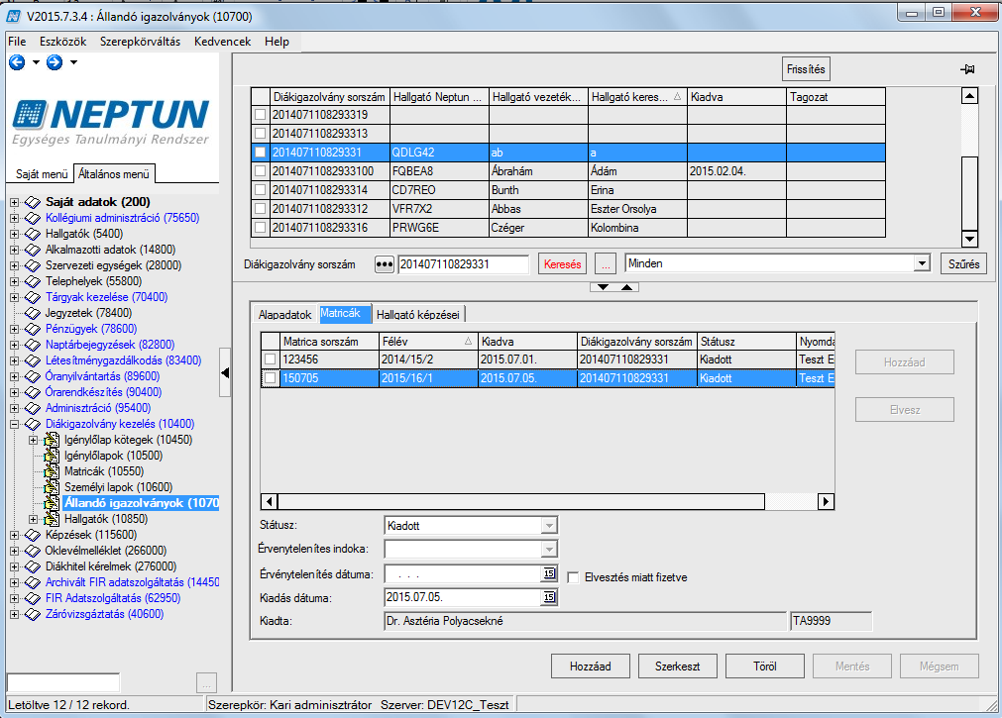
Task: Click the Jegyzetek (78400) book icon
Action: (33, 313)
